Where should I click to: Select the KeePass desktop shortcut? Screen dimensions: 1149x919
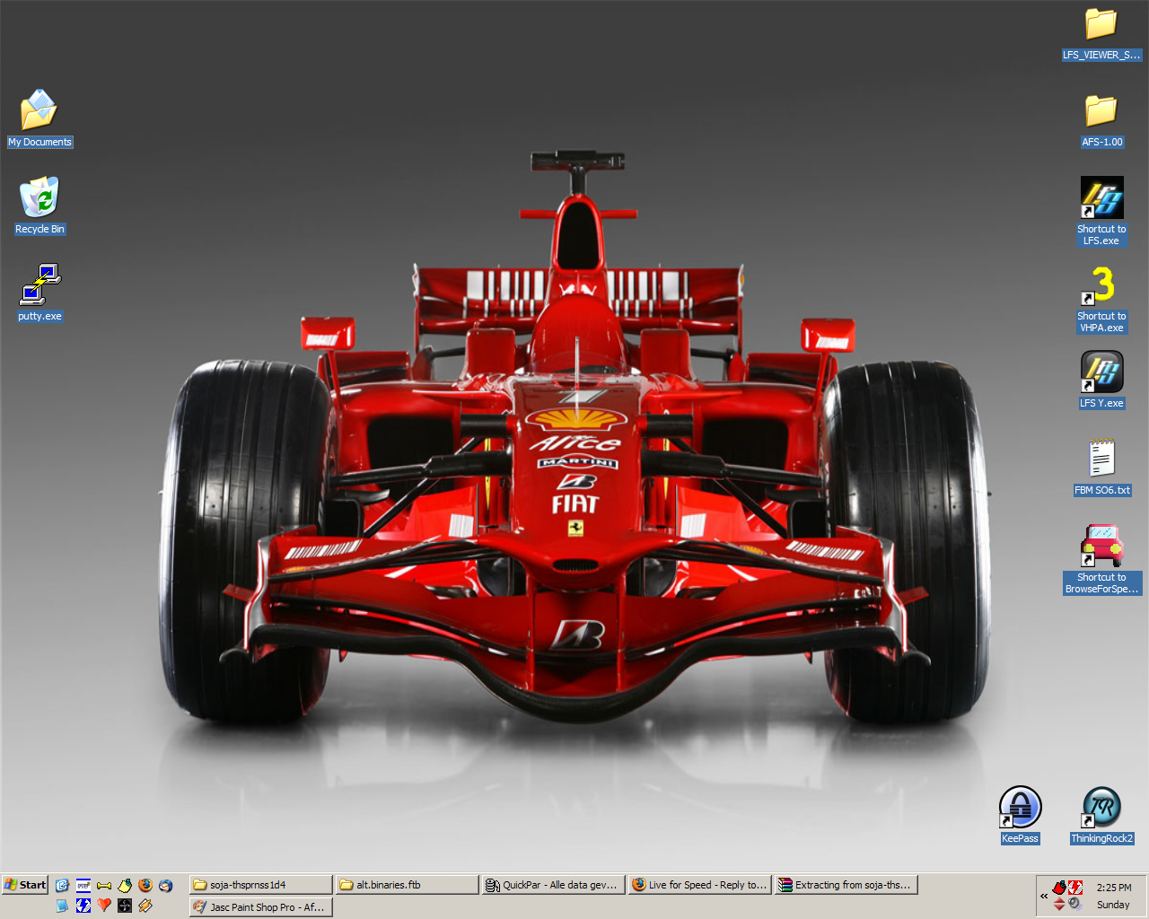[1020, 816]
